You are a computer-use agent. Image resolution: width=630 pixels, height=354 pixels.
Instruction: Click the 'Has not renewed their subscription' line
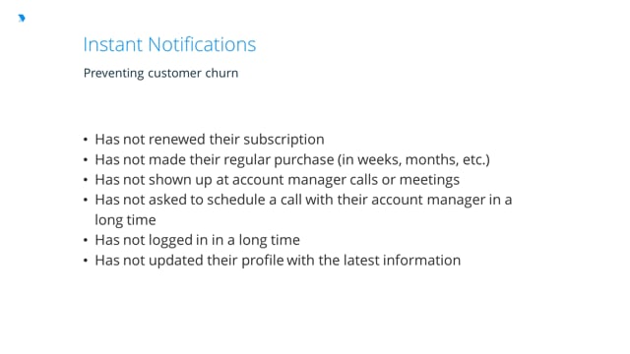coord(210,140)
